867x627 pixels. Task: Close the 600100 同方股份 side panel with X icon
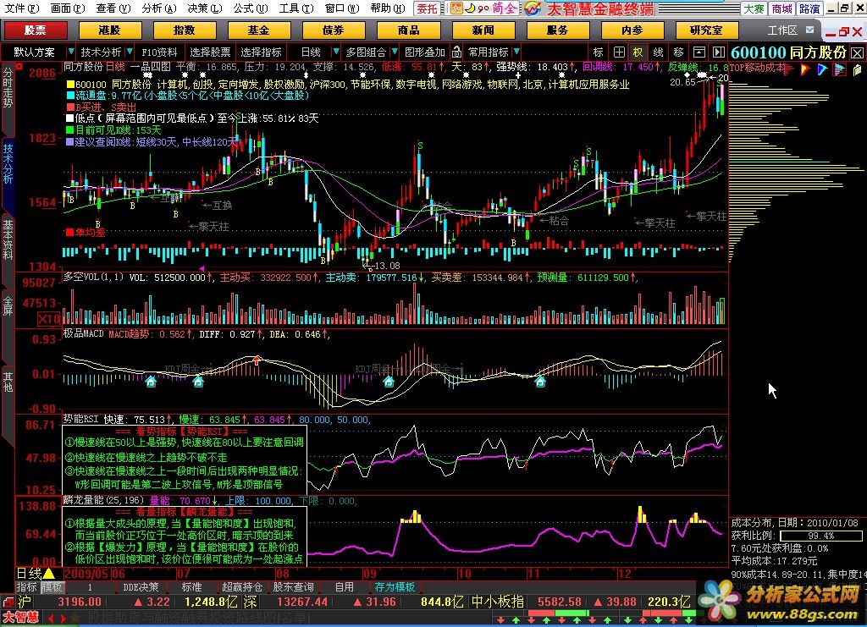click(x=857, y=53)
